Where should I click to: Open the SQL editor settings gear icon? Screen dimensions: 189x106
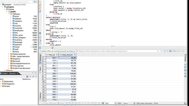[40, 33]
